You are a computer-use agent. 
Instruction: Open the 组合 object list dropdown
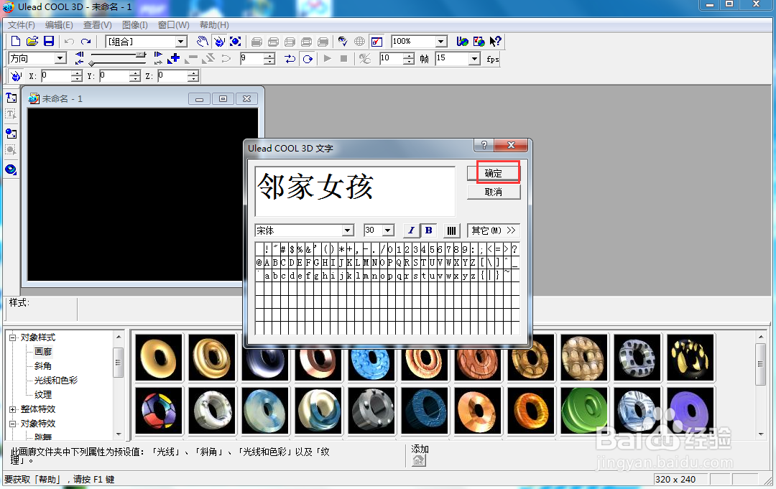(181, 42)
